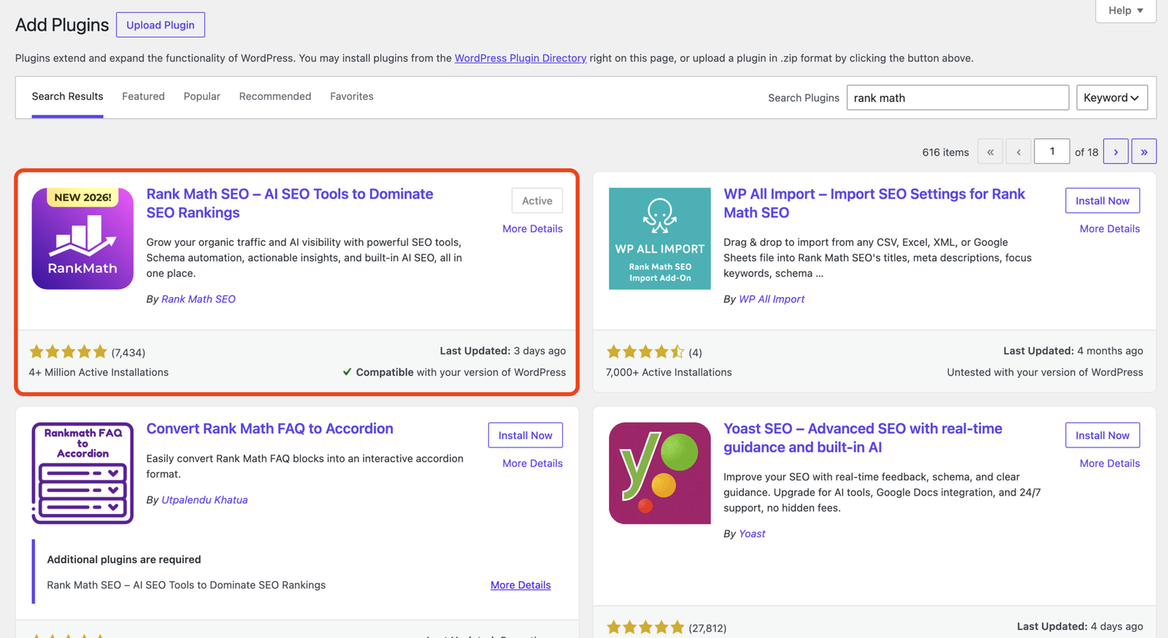This screenshot has width=1168, height=638.
Task: Open More Details for the required Rank Math plugin
Action: coord(520,585)
